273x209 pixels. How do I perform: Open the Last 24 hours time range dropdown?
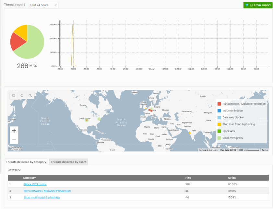coord(43,5)
